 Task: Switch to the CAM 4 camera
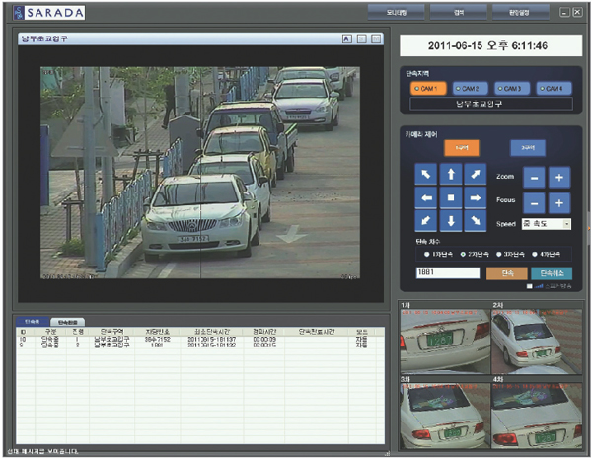tap(553, 88)
